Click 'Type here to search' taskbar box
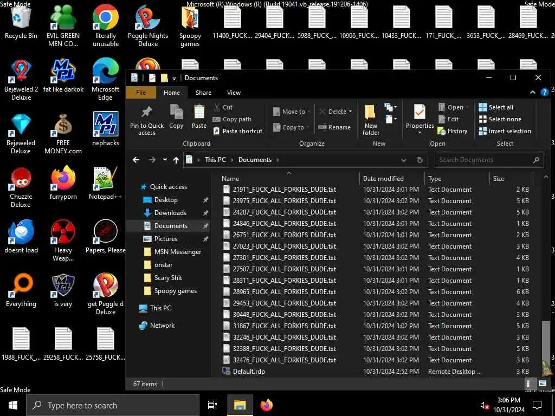Screen dimensions: 555x416 click(x=113, y=405)
